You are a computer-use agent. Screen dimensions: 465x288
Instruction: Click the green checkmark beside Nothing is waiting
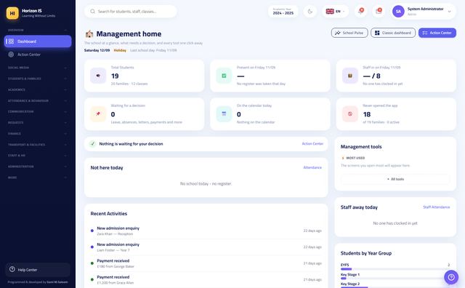[x=92, y=144]
